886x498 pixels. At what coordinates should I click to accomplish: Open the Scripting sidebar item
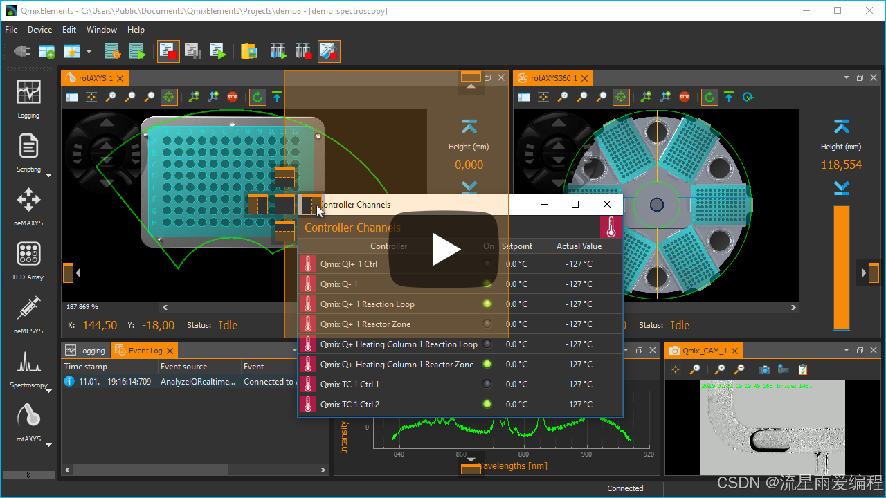[x=28, y=153]
